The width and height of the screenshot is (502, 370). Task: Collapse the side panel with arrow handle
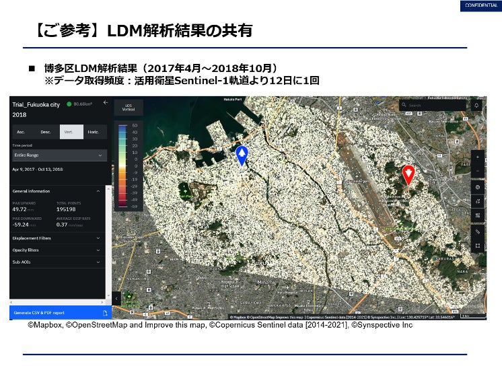click(116, 298)
